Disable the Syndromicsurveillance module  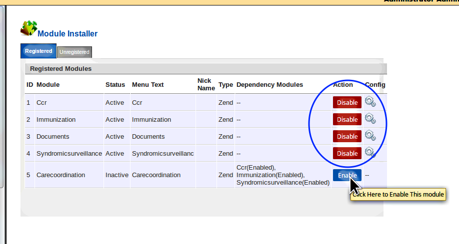pyautogui.click(x=347, y=153)
